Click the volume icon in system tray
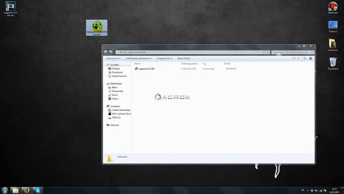 click(316, 190)
